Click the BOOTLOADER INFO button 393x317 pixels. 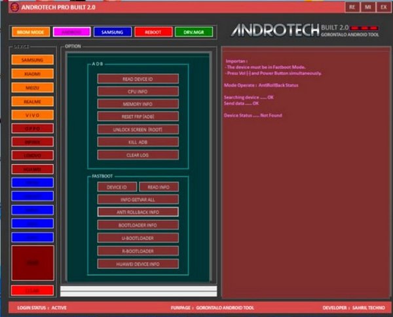[138, 225]
